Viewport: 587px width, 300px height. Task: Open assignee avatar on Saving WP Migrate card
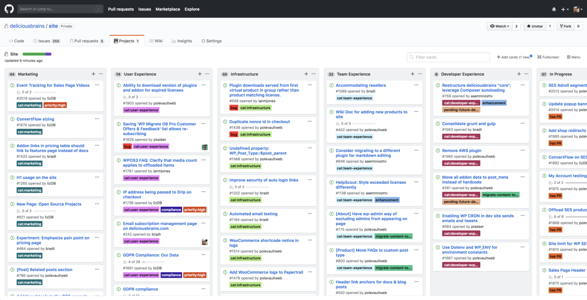point(205,147)
